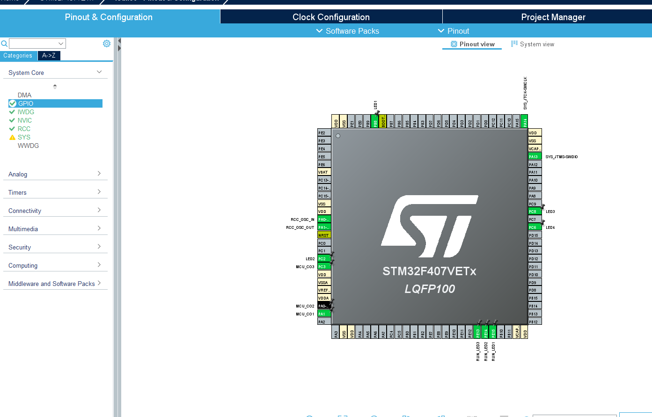Select SYS in System Core list
This screenshot has height=417, width=652.
(x=24, y=137)
